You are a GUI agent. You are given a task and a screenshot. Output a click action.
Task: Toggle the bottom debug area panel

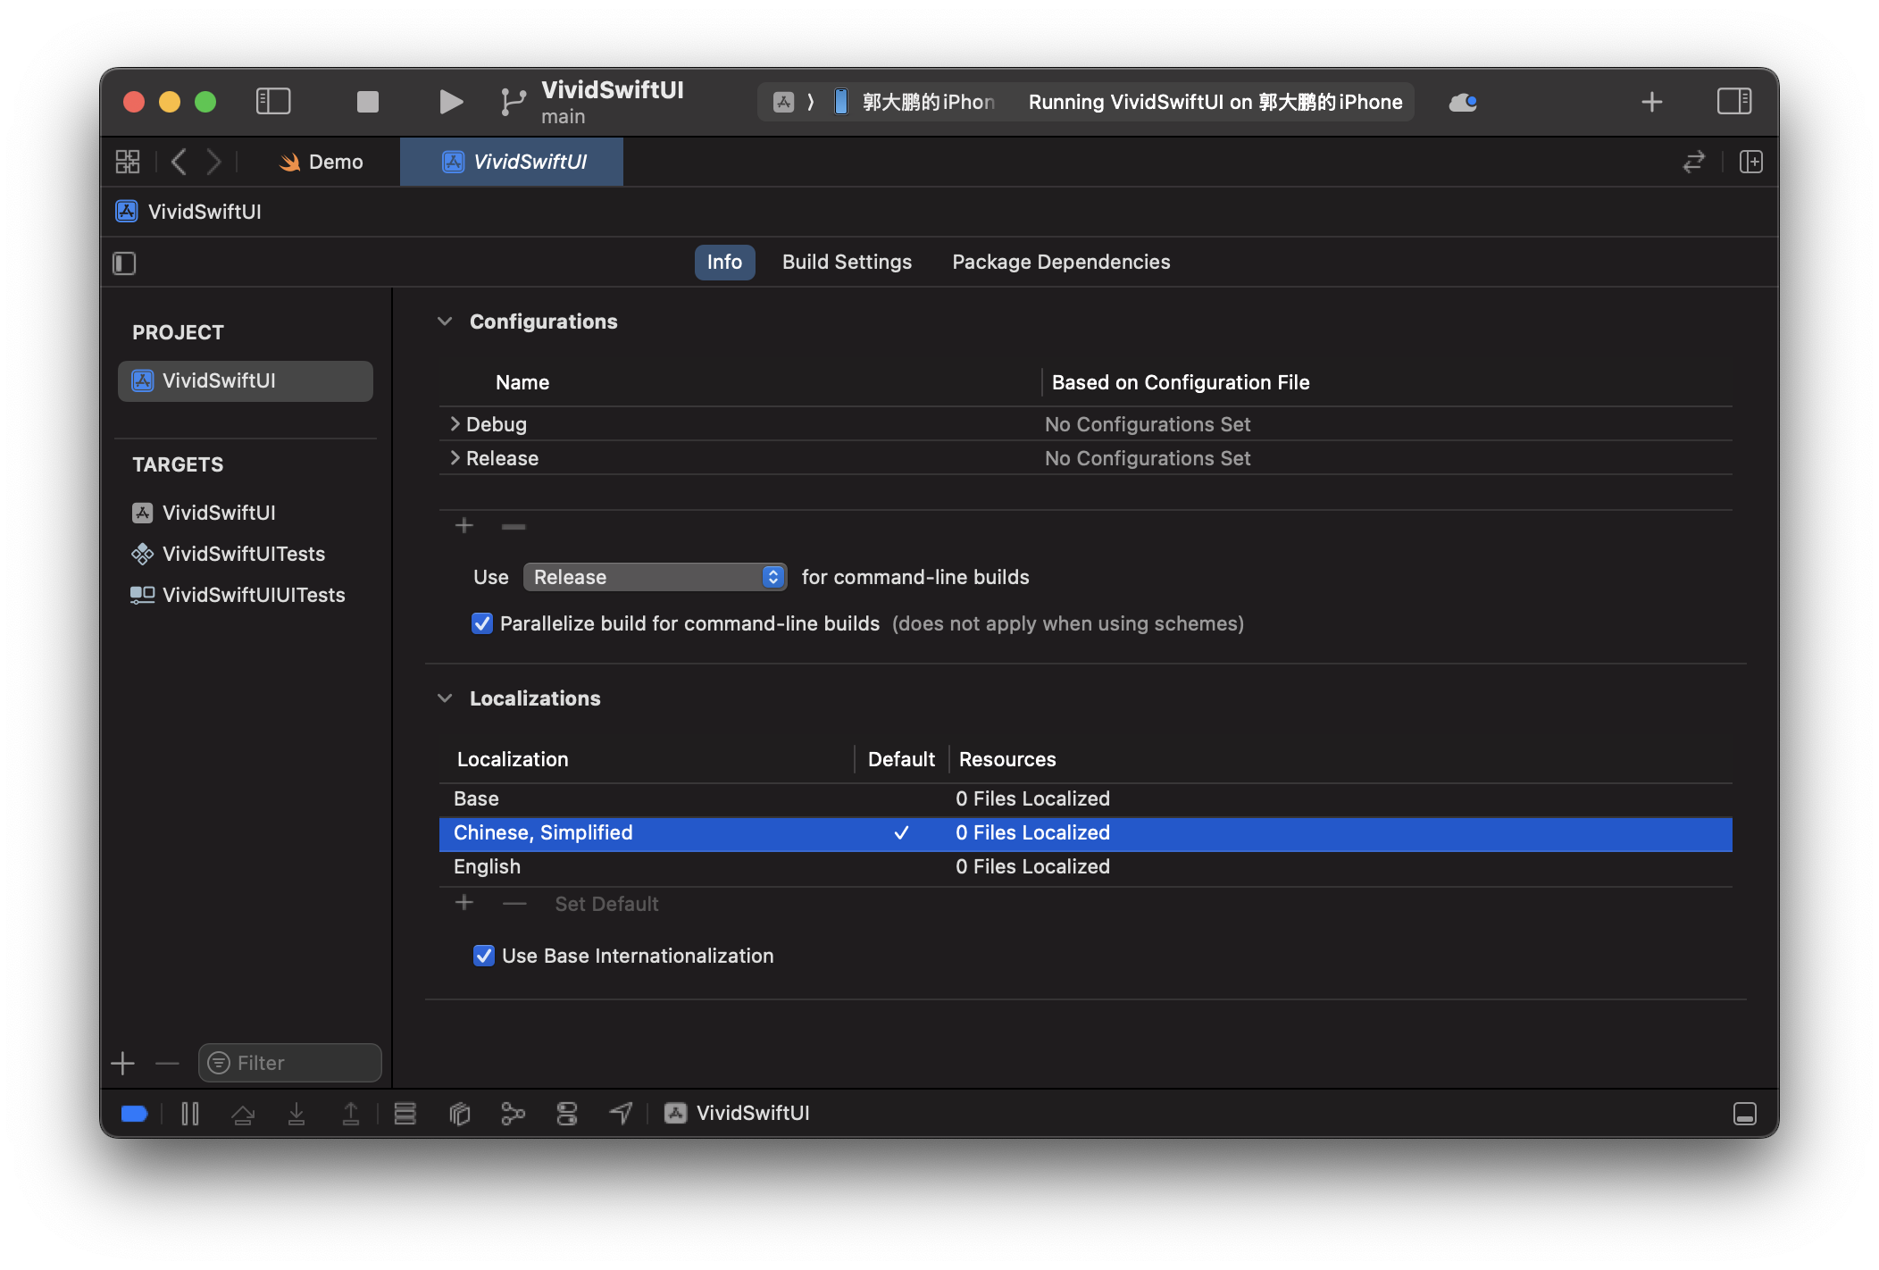coord(1744,1114)
